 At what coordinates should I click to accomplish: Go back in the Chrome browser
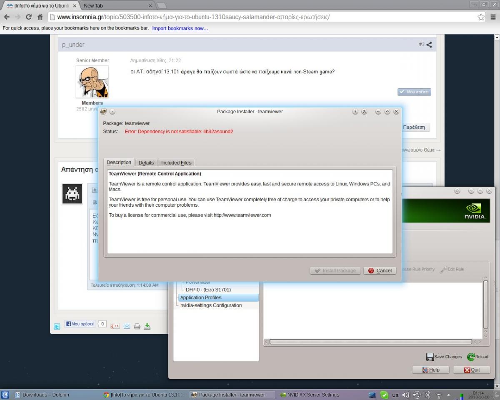(x=7, y=17)
